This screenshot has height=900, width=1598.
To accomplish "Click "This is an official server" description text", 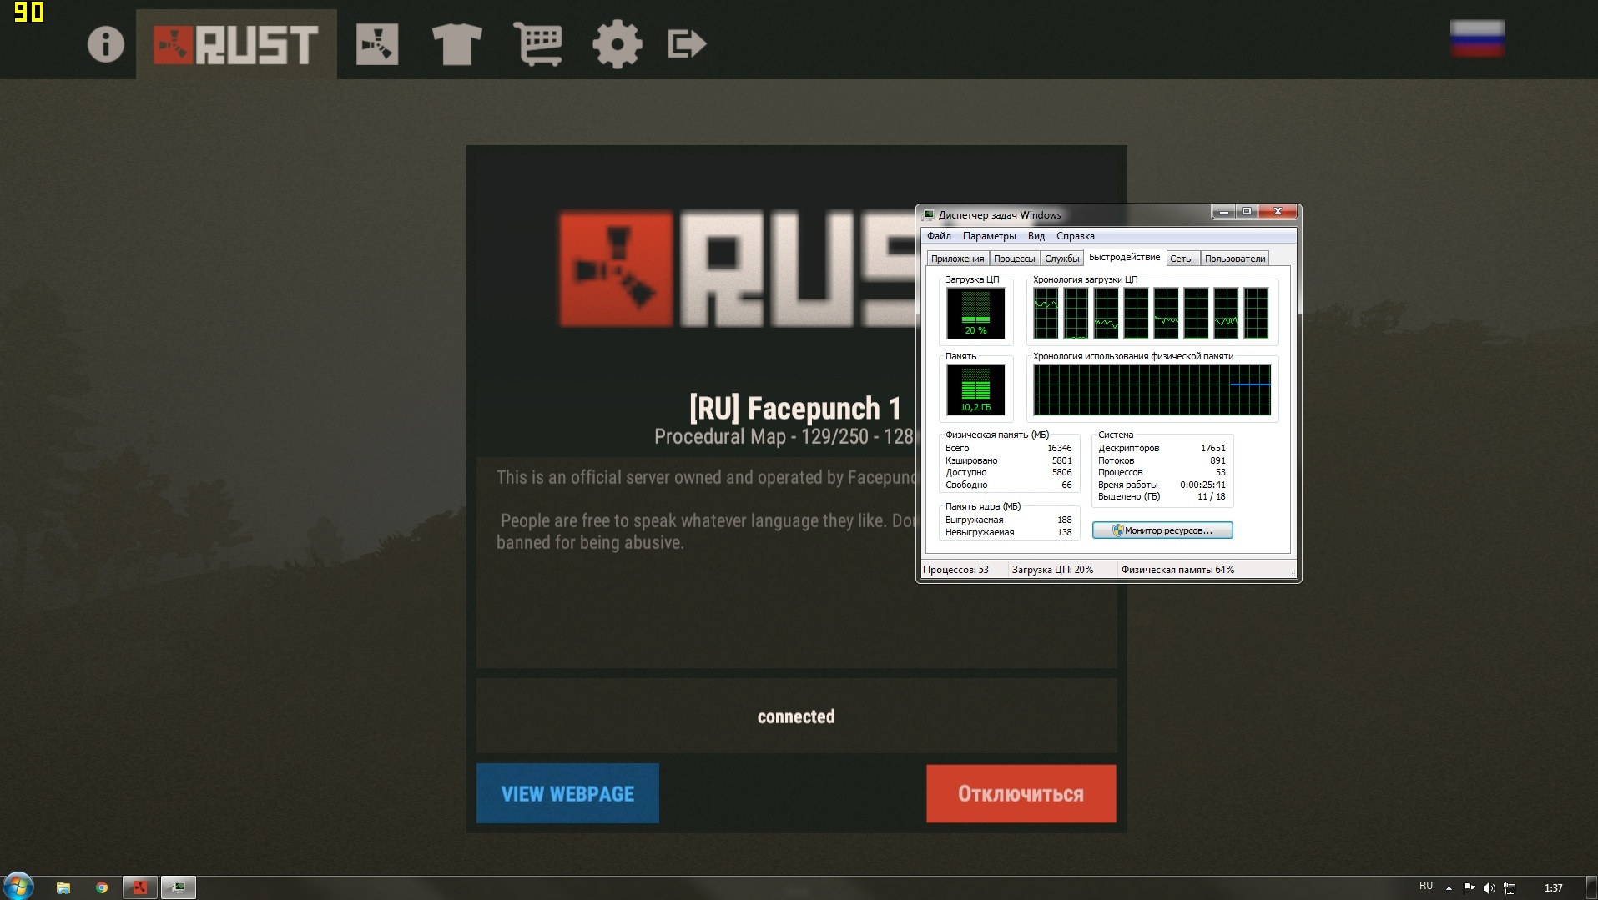I will tap(705, 477).
